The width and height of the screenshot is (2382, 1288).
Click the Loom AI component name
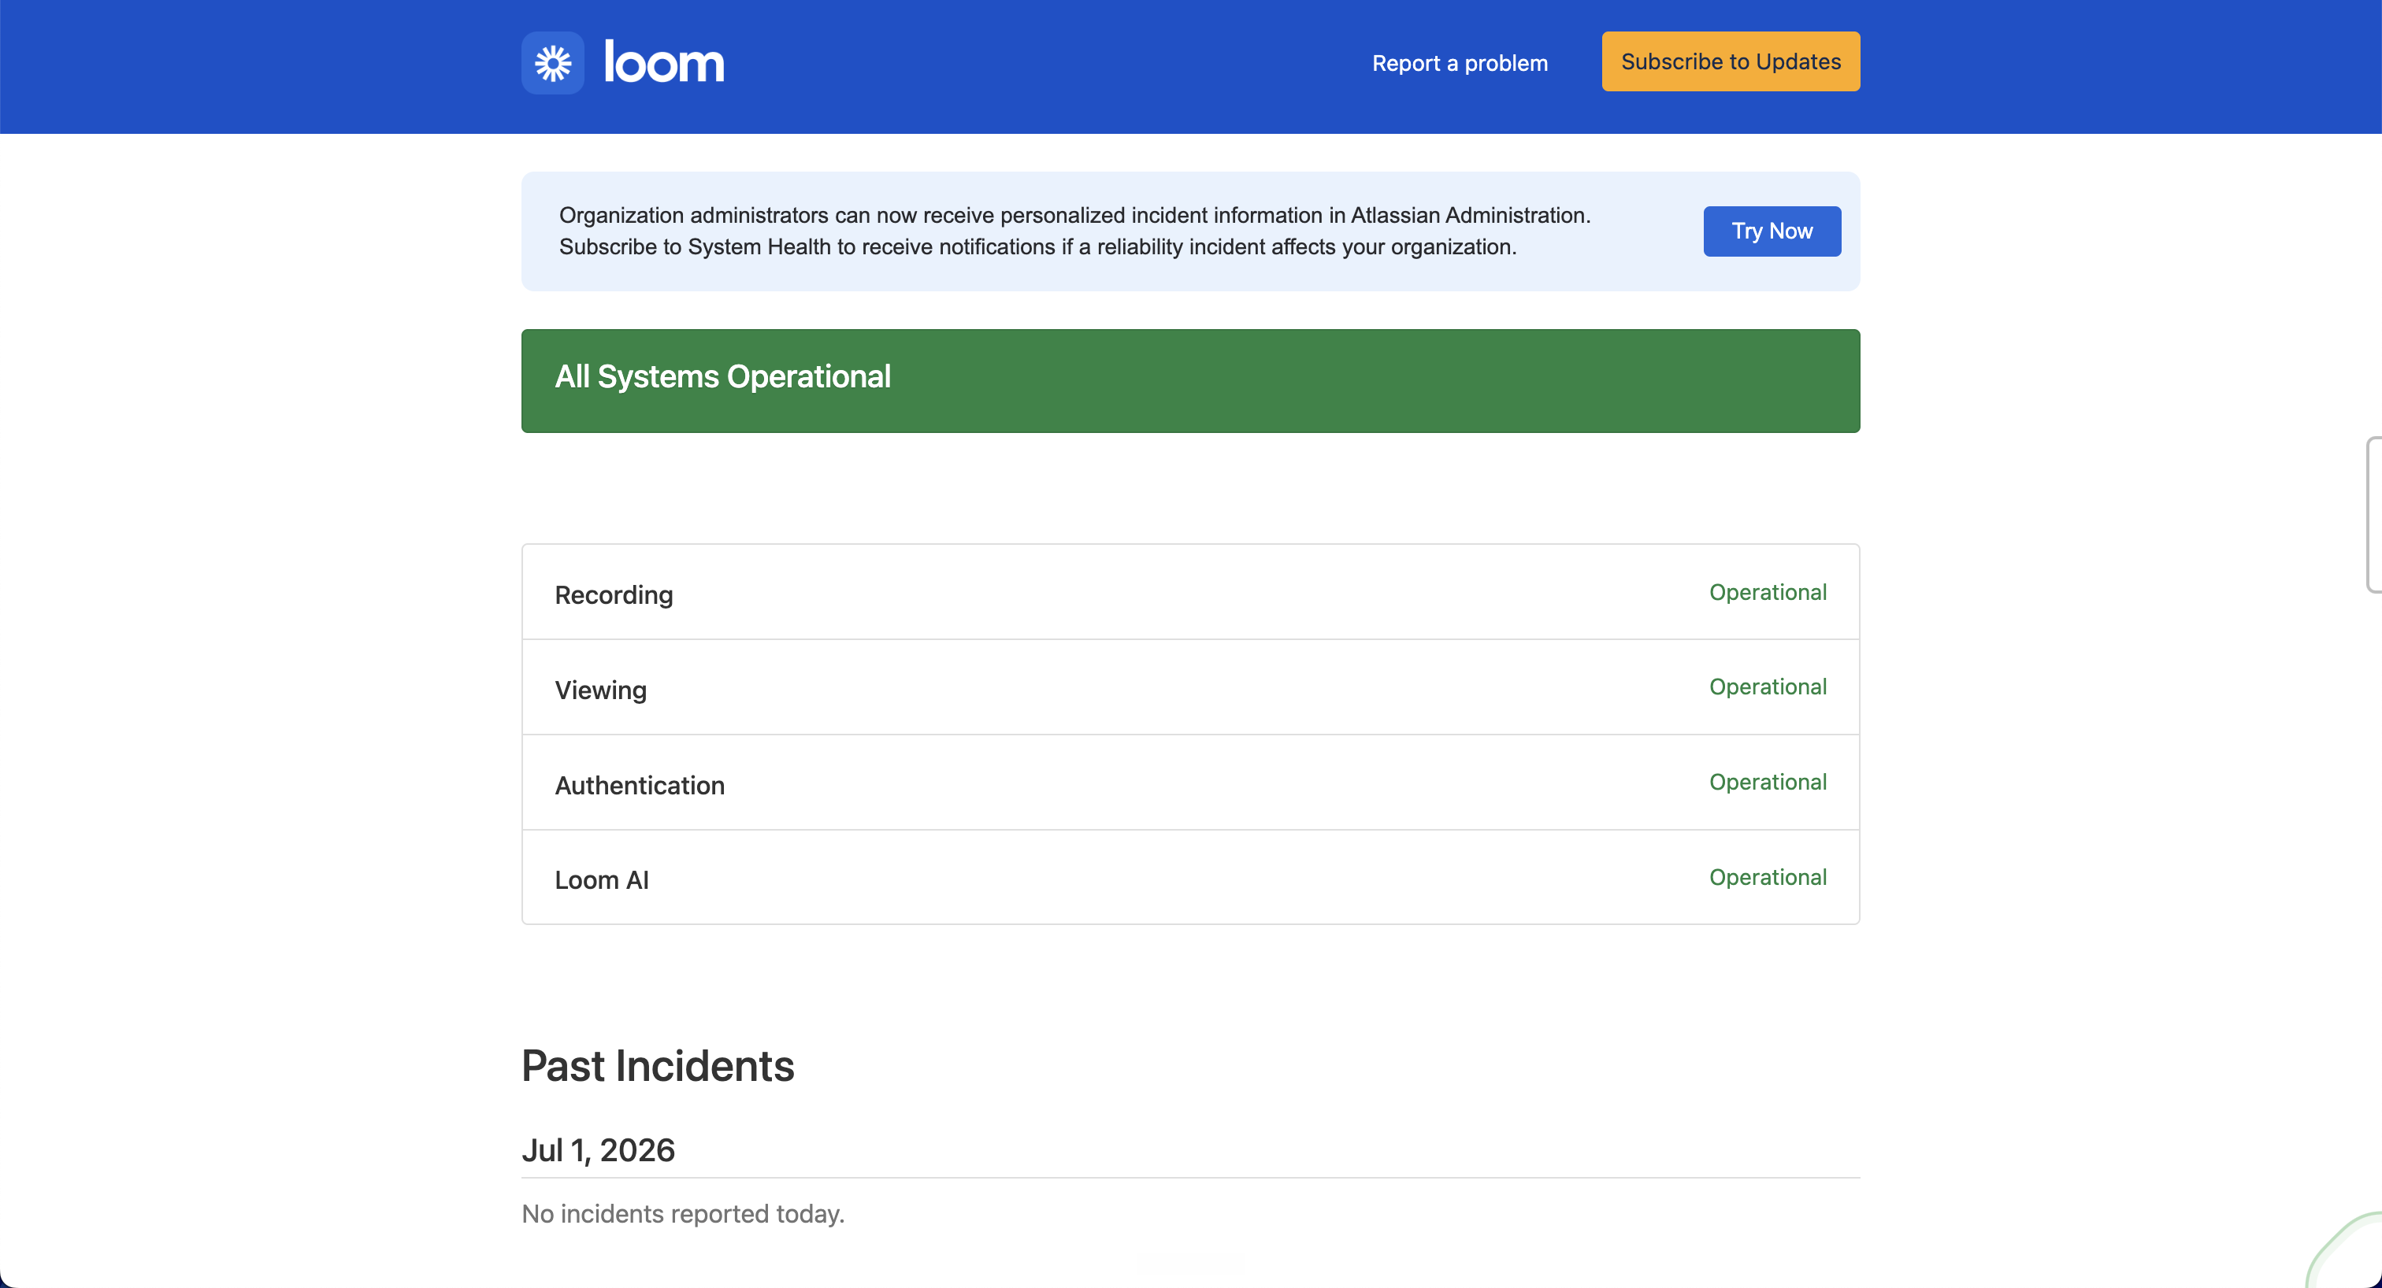pos(602,879)
